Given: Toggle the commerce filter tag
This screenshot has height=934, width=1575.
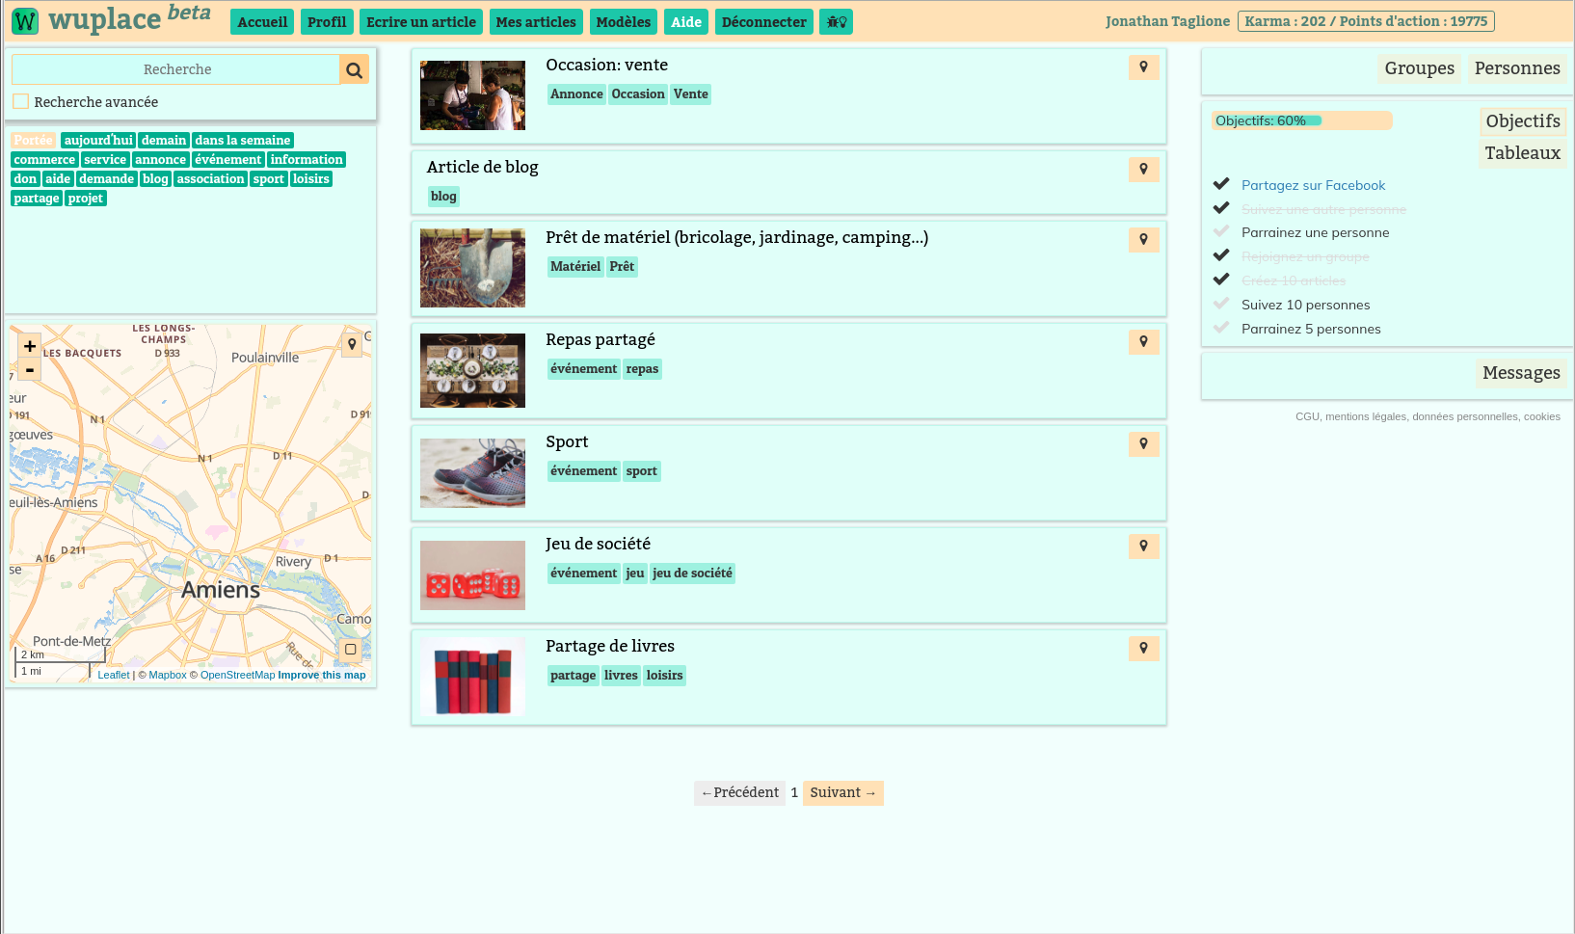Looking at the screenshot, I should pyautogui.click(x=44, y=160).
